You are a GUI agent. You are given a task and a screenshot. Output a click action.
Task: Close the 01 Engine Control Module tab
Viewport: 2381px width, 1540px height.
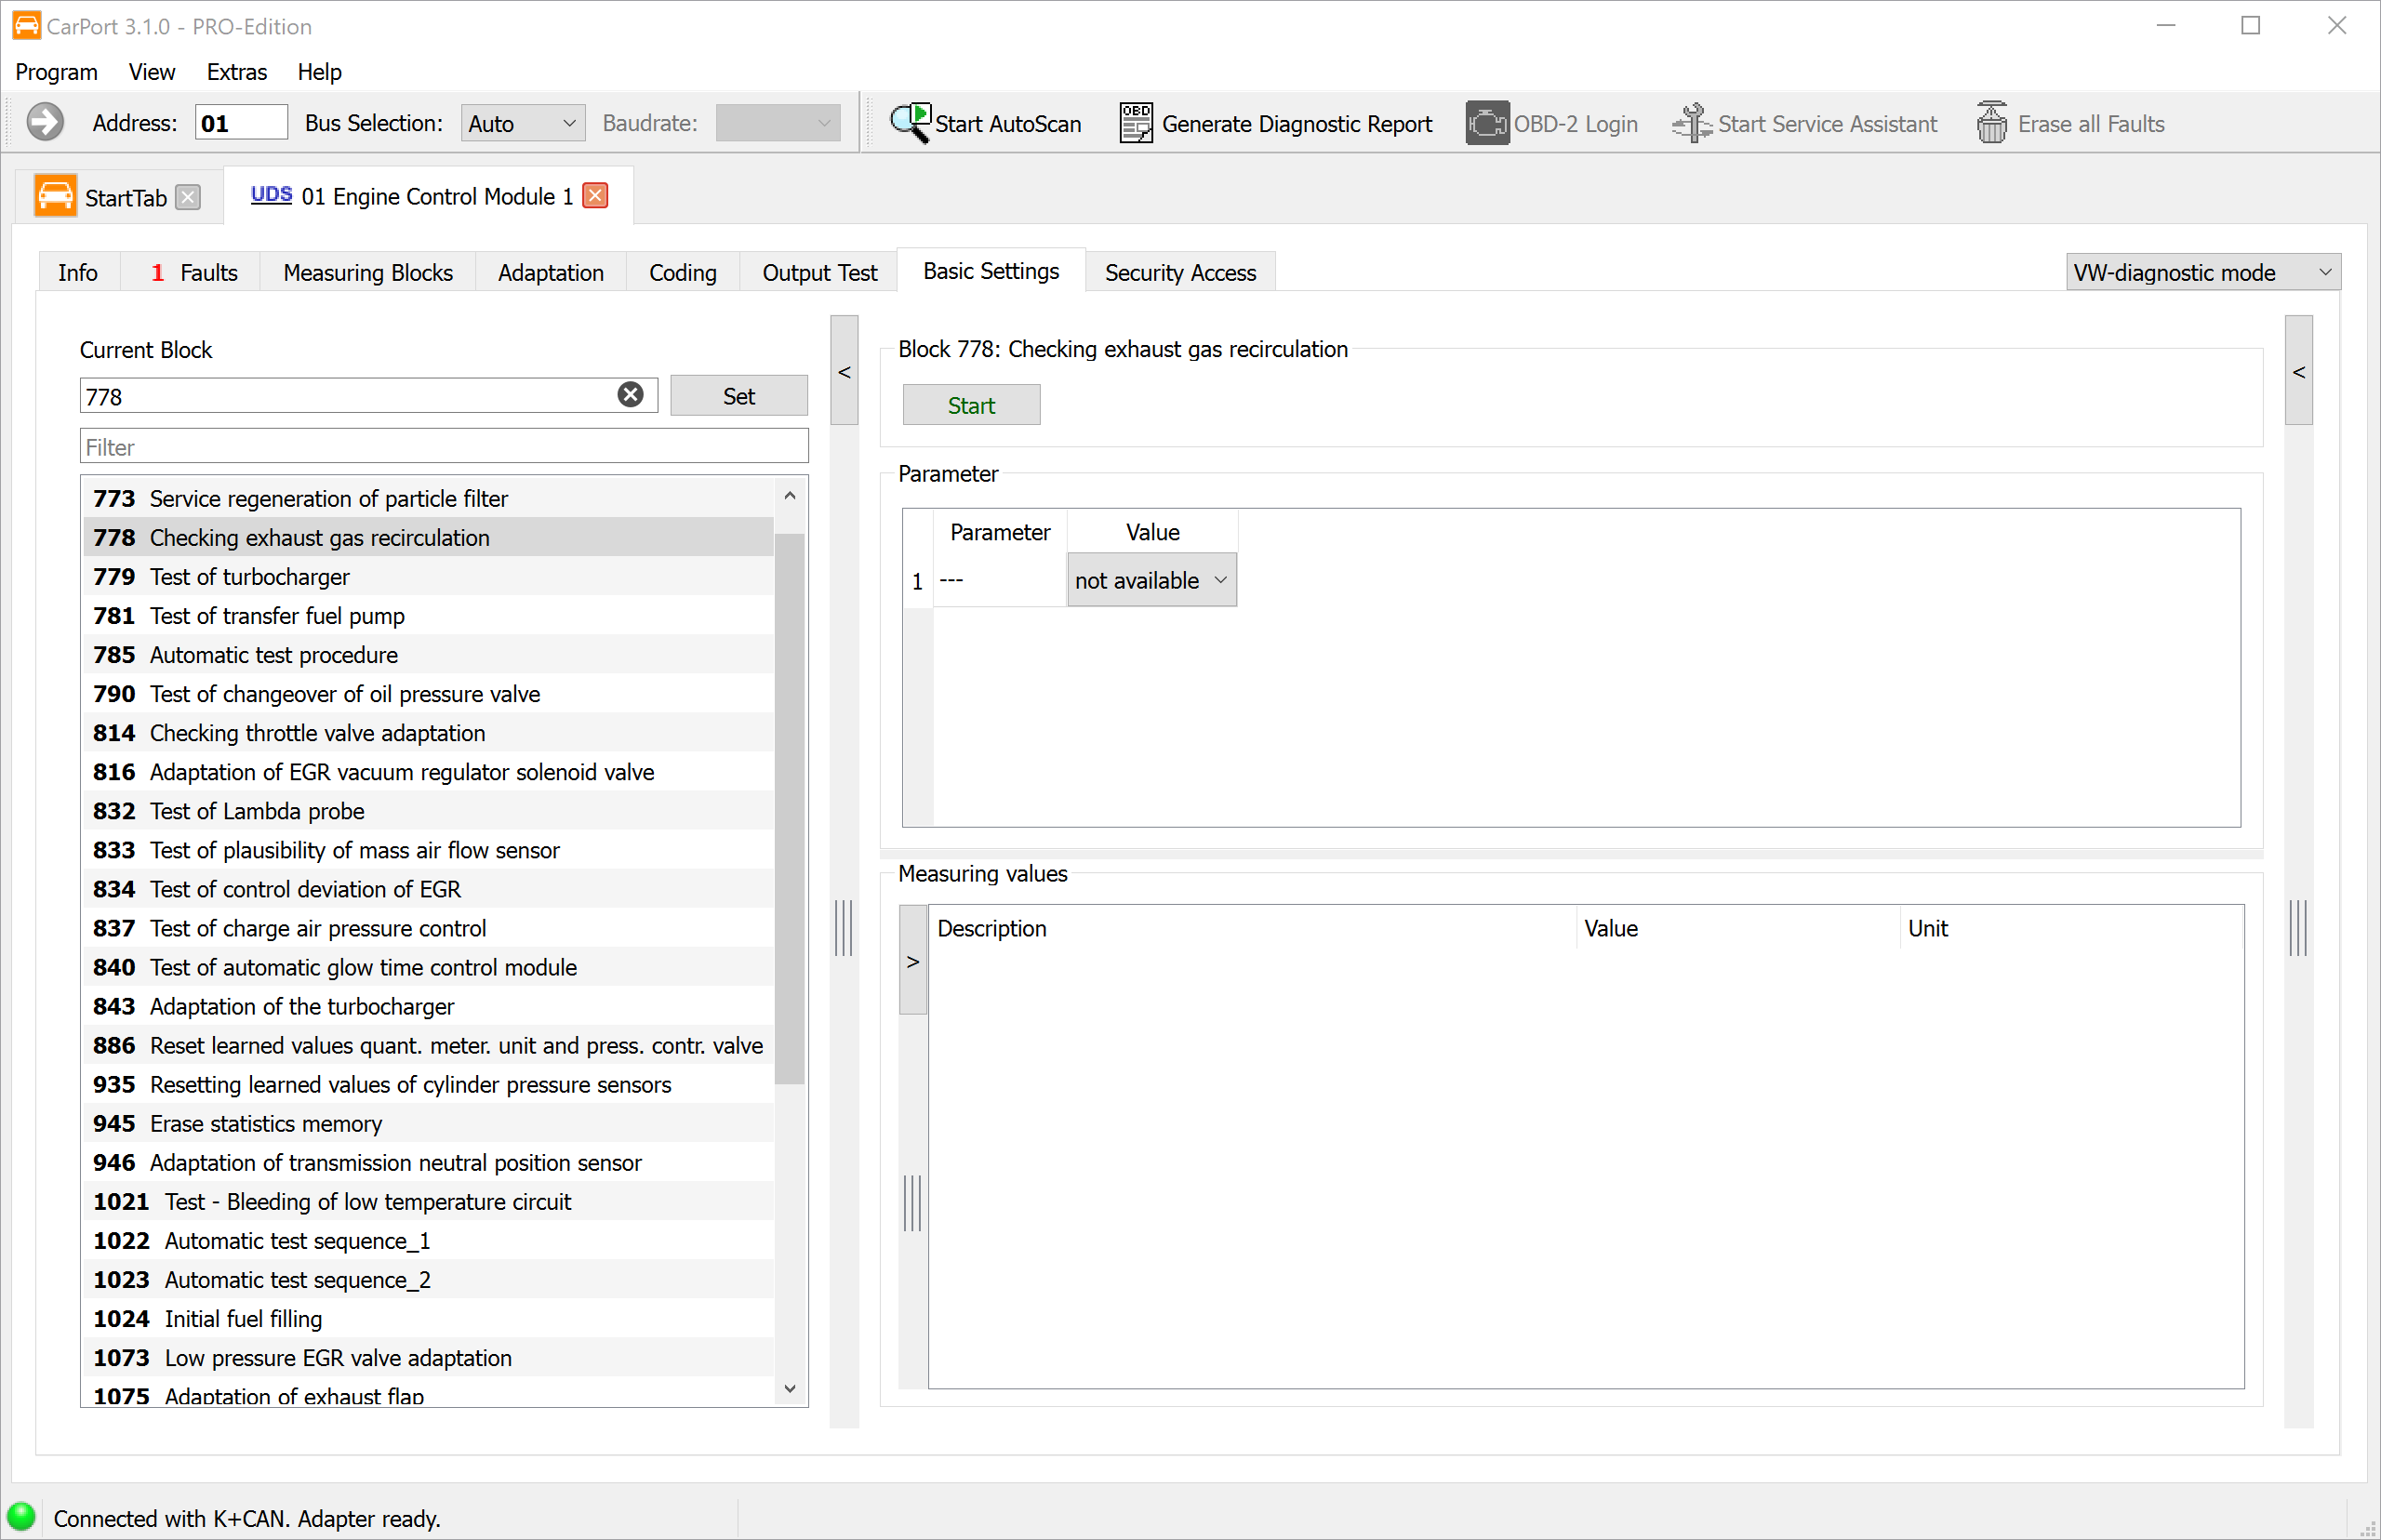(x=596, y=195)
